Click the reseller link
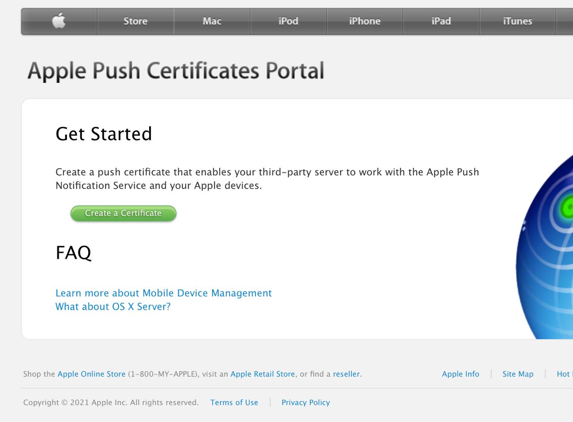 pyautogui.click(x=346, y=374)
